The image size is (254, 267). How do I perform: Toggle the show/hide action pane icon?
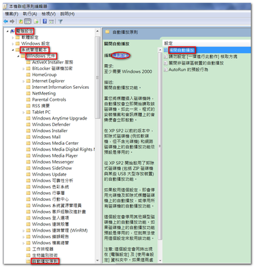pyautogui.click(x=51, y=21)
